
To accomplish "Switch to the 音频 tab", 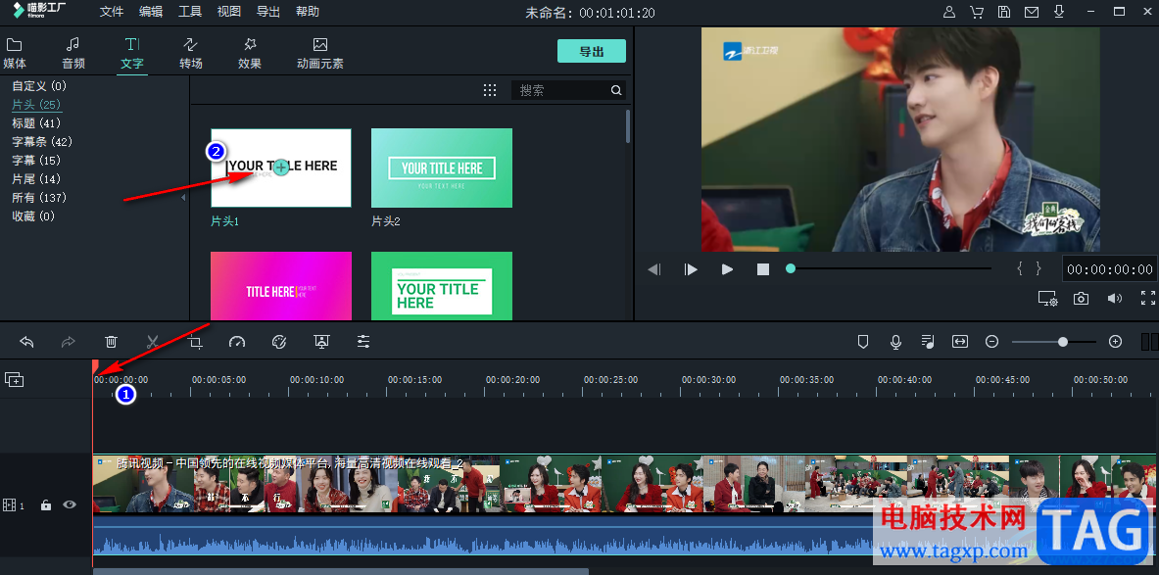I will click(x=73, y=54).
